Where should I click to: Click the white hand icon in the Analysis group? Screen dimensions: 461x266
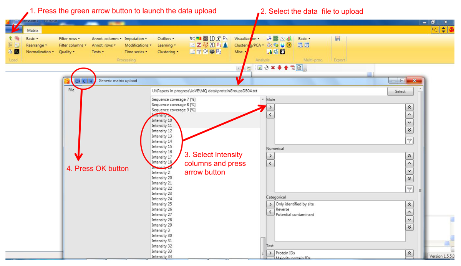coord(282,52)
